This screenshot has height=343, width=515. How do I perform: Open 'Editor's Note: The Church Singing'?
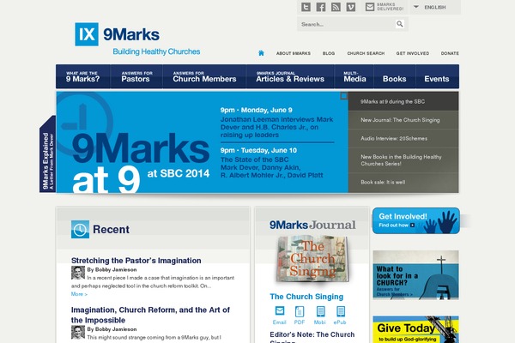pyautogui.click(x=312, y=338)
